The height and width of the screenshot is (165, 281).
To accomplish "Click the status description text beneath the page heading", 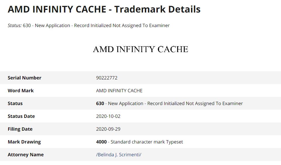I will click(96, 25).
